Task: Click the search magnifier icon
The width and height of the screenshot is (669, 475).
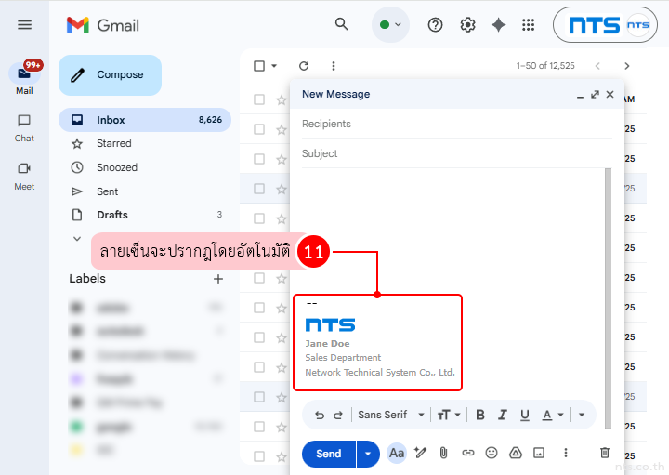Action: point(341,24)
